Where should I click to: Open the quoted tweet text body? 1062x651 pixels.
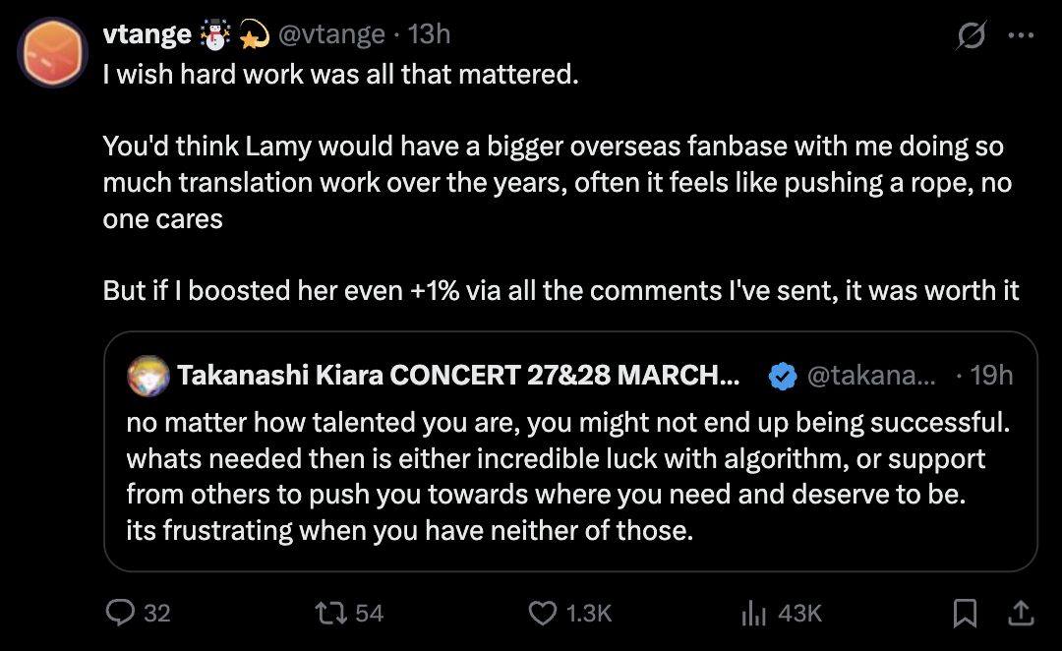point(567,476)
